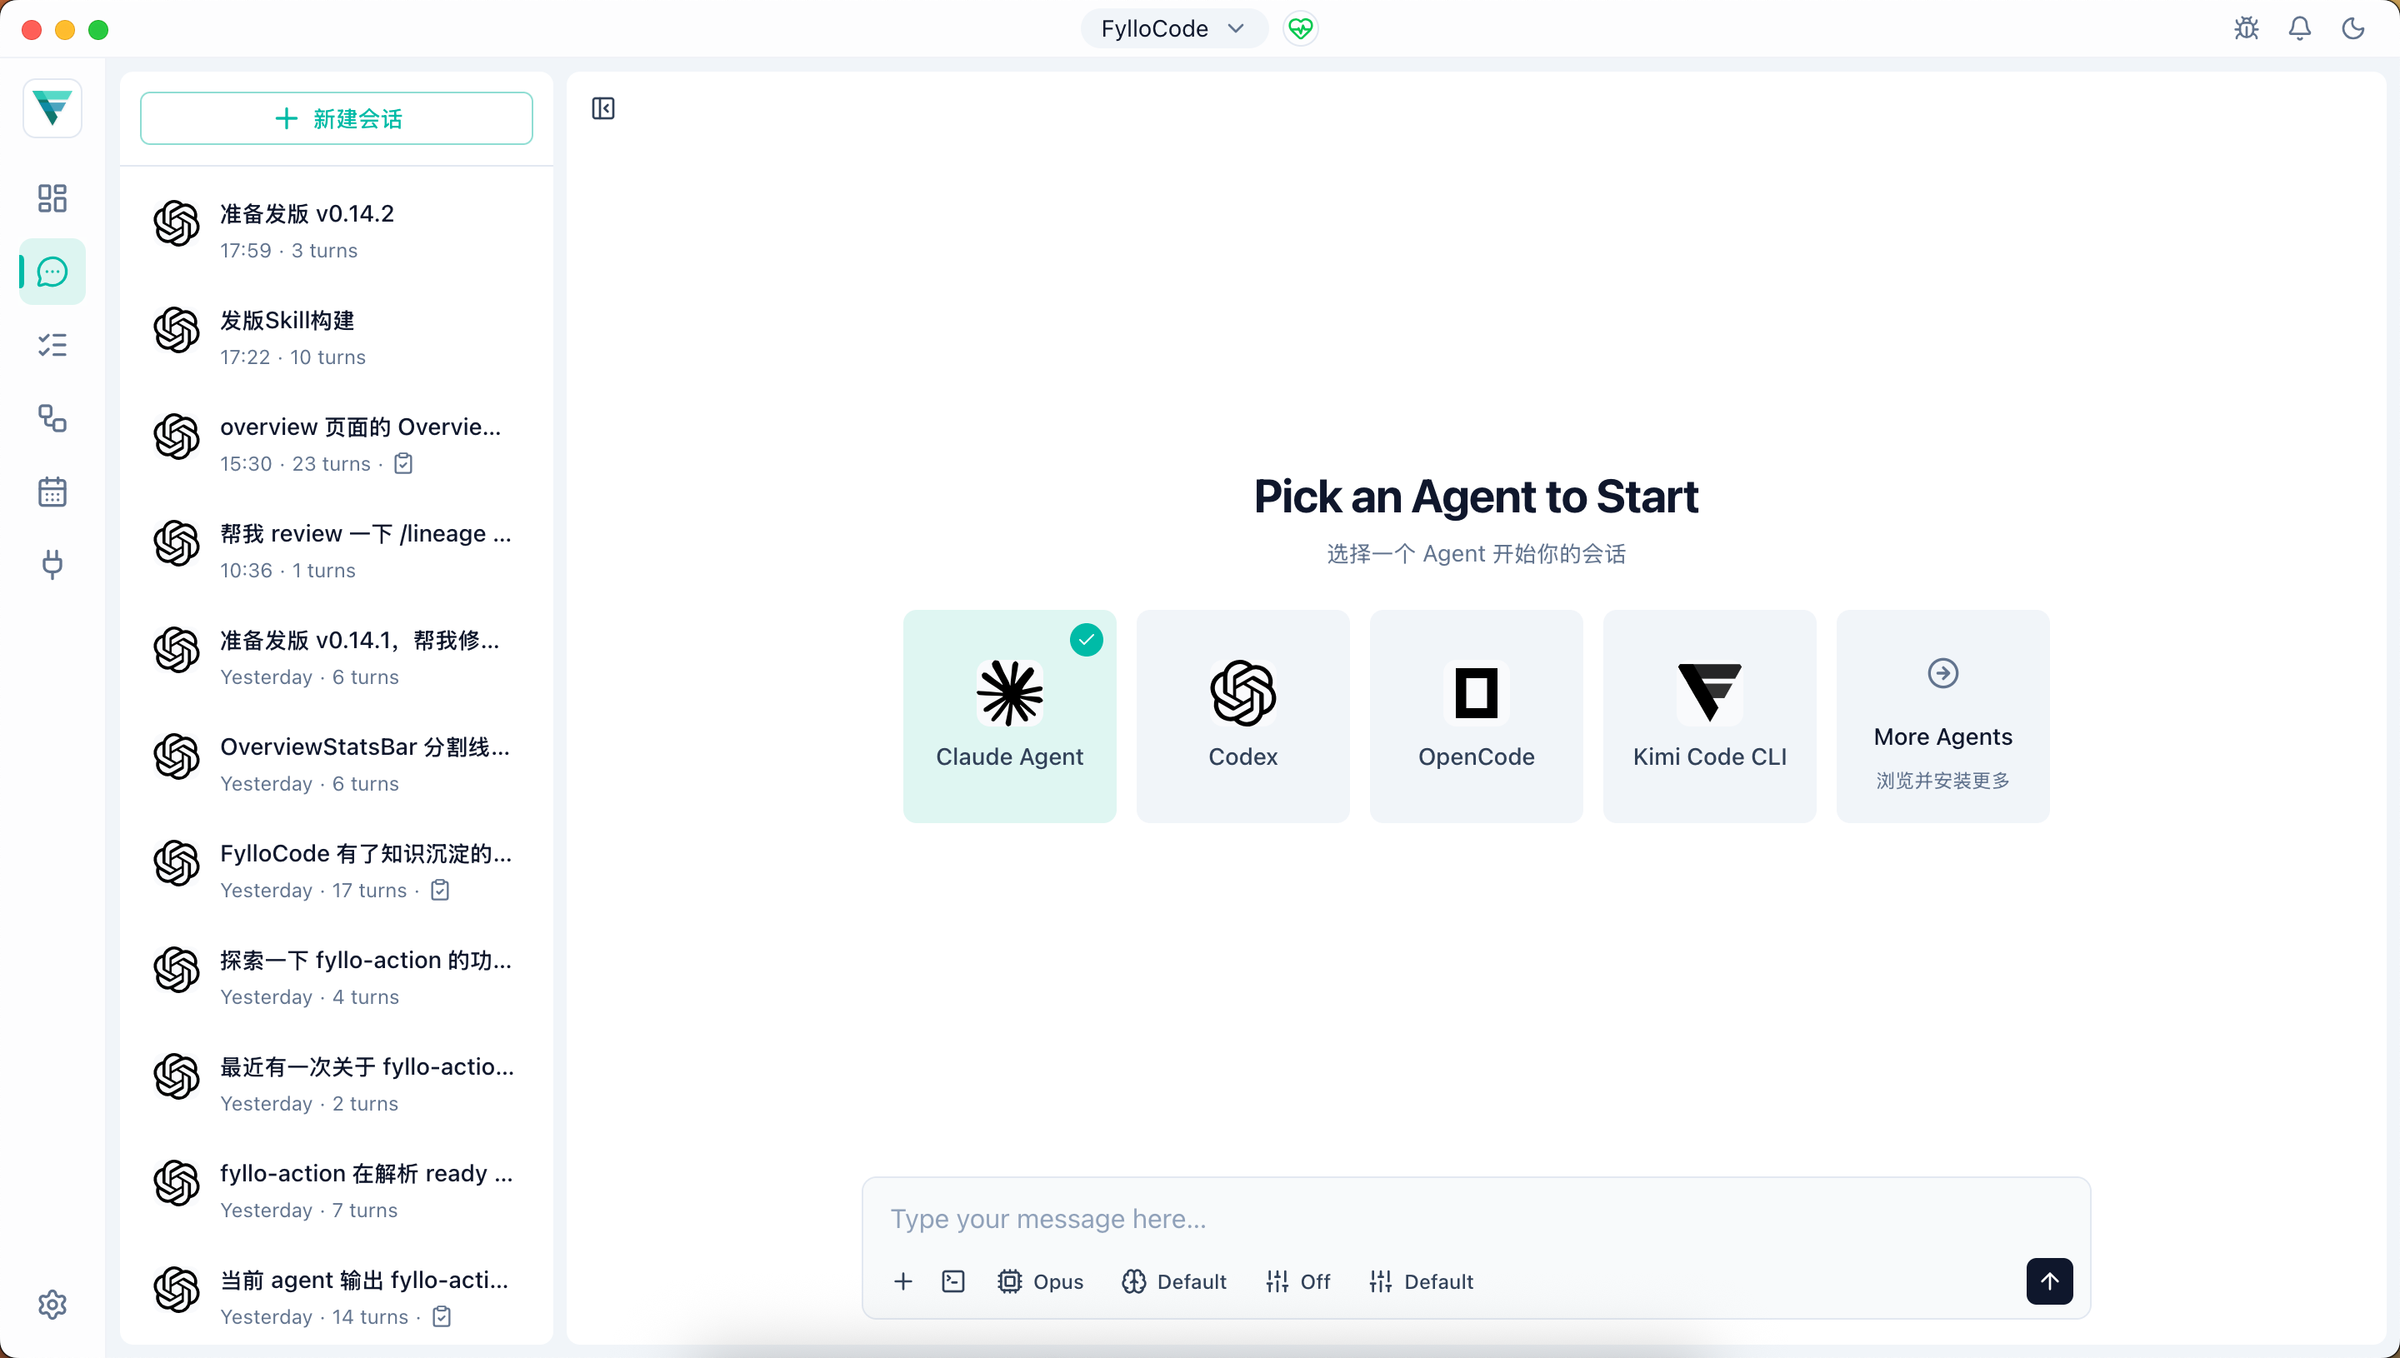Open the bug debug icon

(x=2246, y=28)
